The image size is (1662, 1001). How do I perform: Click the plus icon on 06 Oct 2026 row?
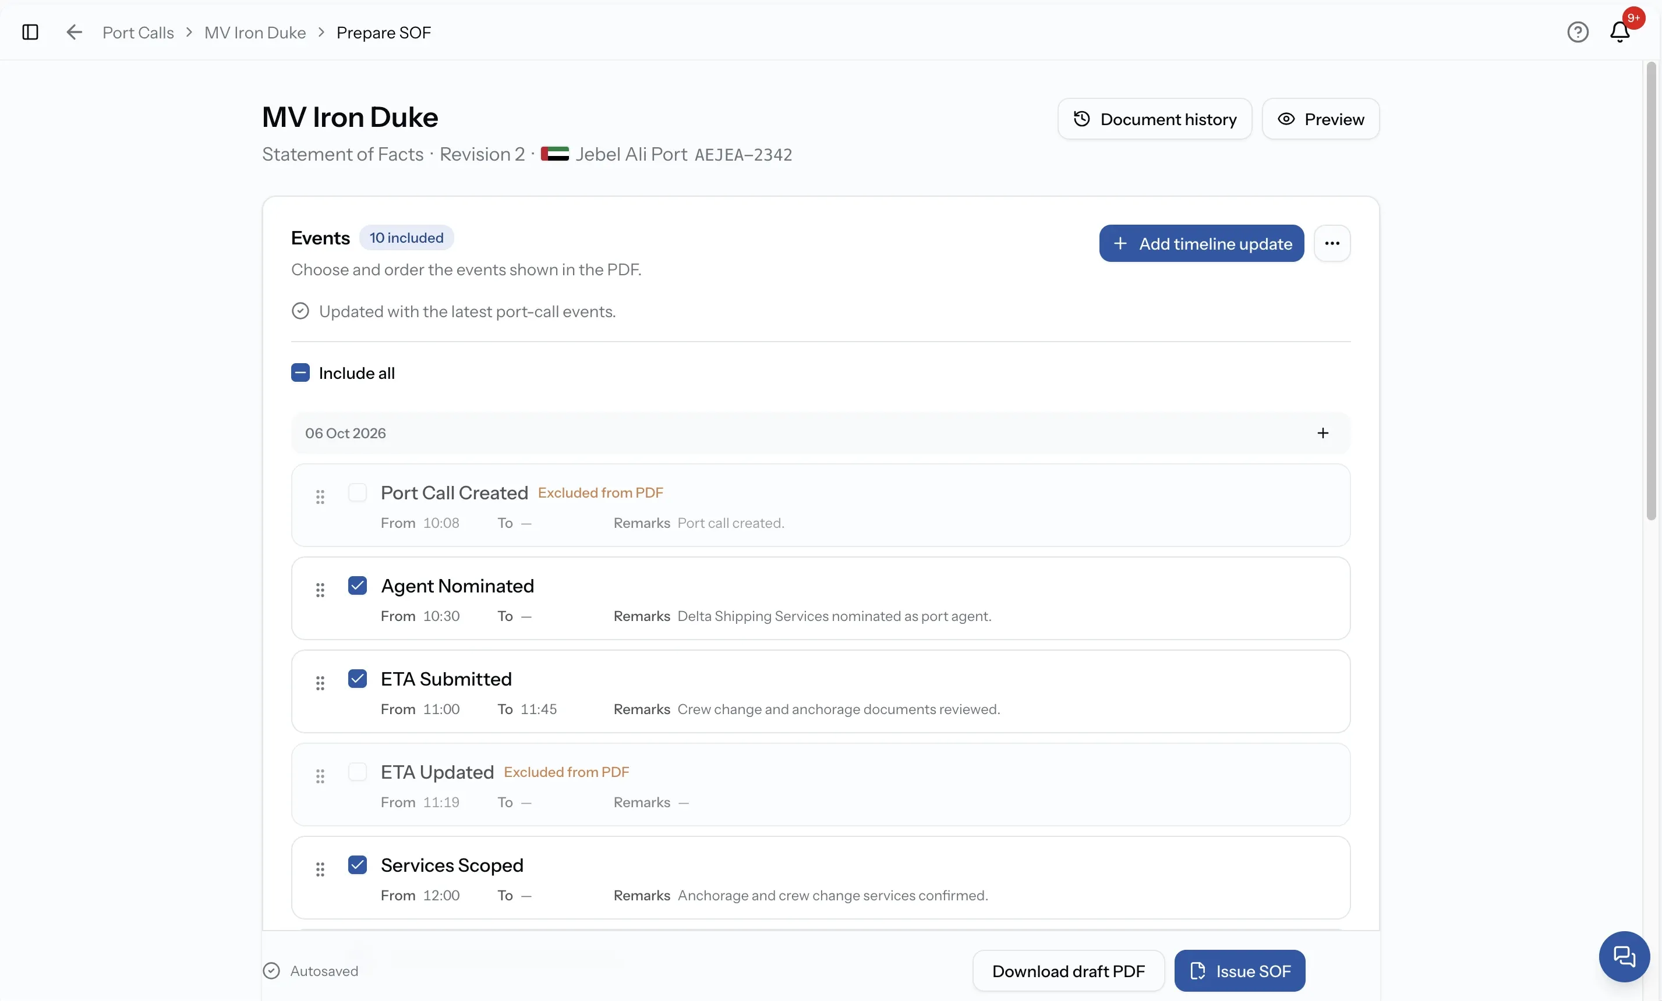[x=1322, y=434]
